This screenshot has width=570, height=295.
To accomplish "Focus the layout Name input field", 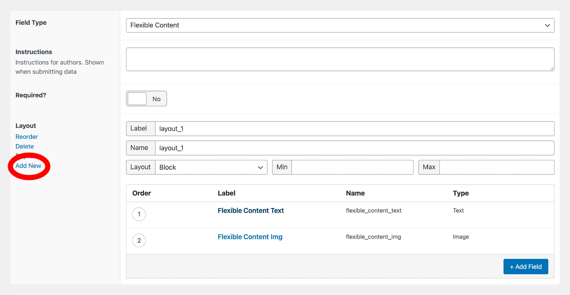I will coord(354,148).
